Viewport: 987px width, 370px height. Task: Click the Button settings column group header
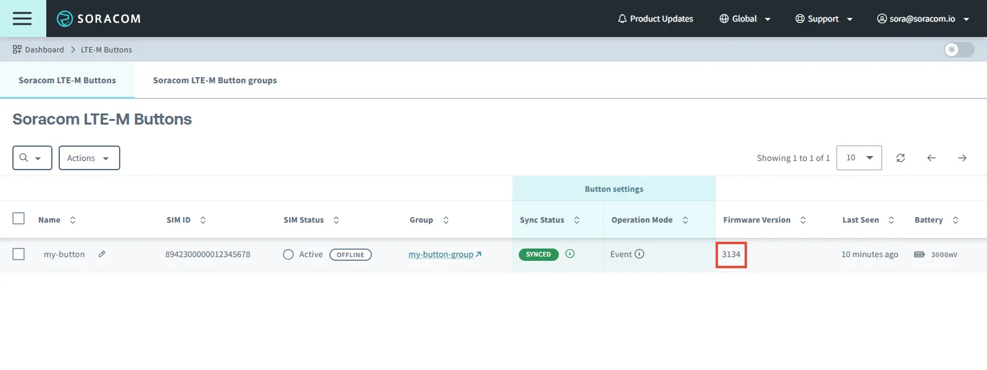[x=614, y=189]
